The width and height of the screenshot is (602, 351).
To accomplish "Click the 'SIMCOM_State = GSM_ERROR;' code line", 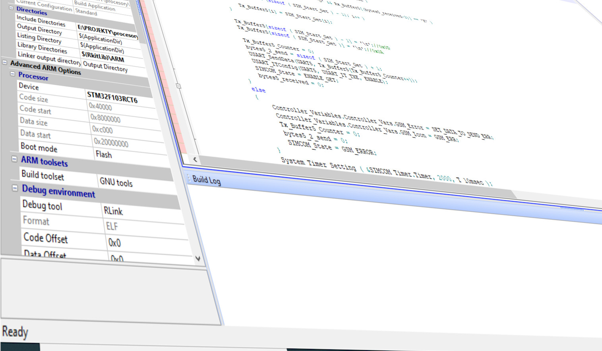I will (x=331, y=148).
